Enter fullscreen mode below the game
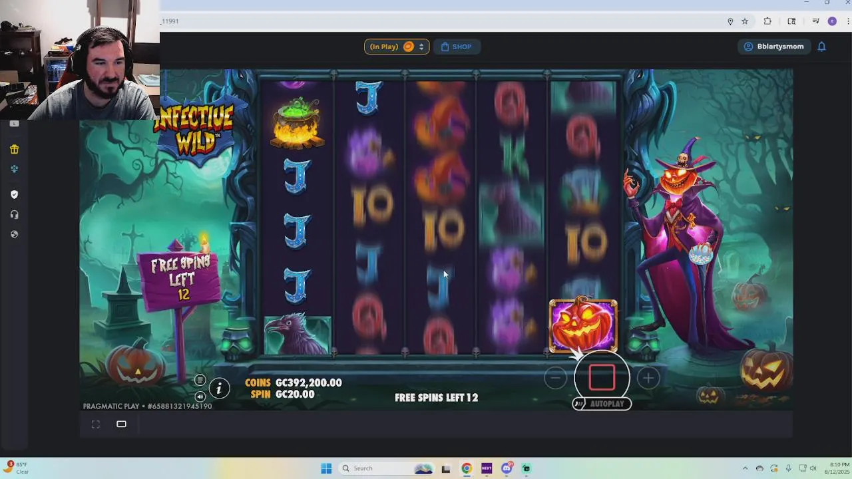This screenshot has height=479, width=852. coord(96,424)
